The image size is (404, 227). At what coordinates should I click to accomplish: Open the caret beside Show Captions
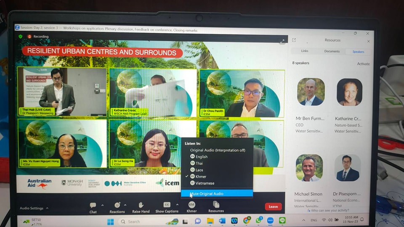[177, 205]
